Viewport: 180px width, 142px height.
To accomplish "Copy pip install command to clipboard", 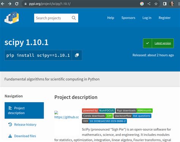I will point(77,55).
